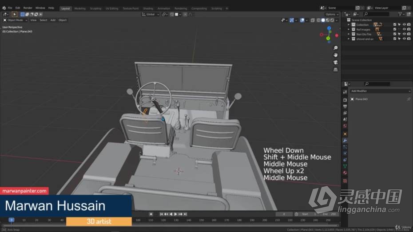Click the play animation button in timeline
Viewport: 413px width, 232px height.
click(x=176, y=214)
